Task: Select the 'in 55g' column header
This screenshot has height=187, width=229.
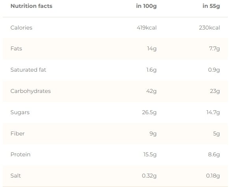Action: tap(211, 6)
